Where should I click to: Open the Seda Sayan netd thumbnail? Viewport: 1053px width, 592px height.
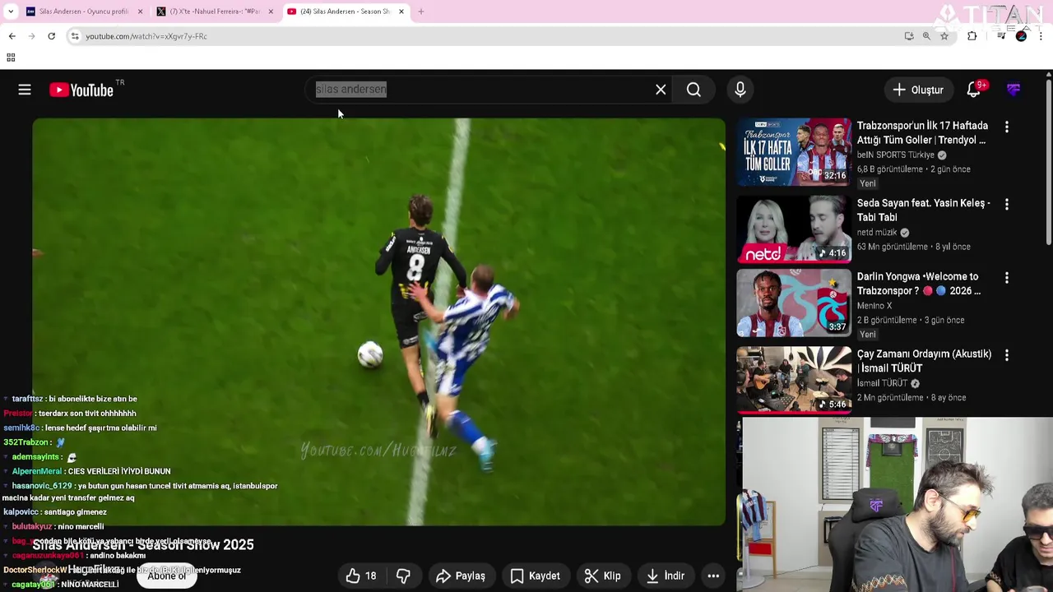coord(794,229)
